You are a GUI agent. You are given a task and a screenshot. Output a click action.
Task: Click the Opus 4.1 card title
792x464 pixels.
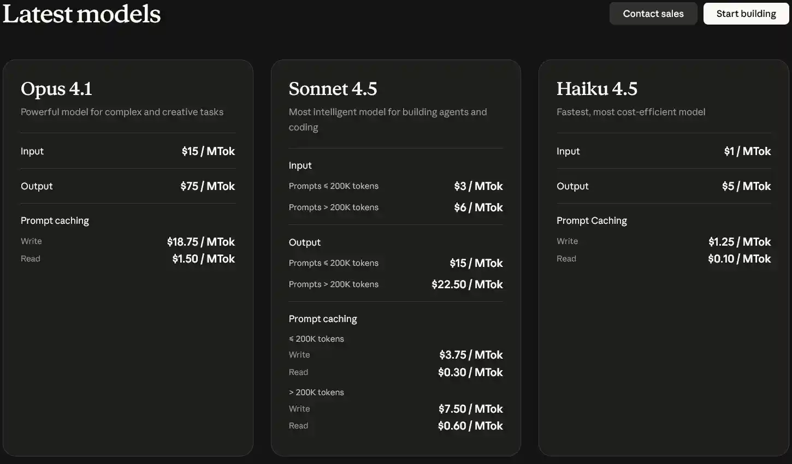point(56,88)
